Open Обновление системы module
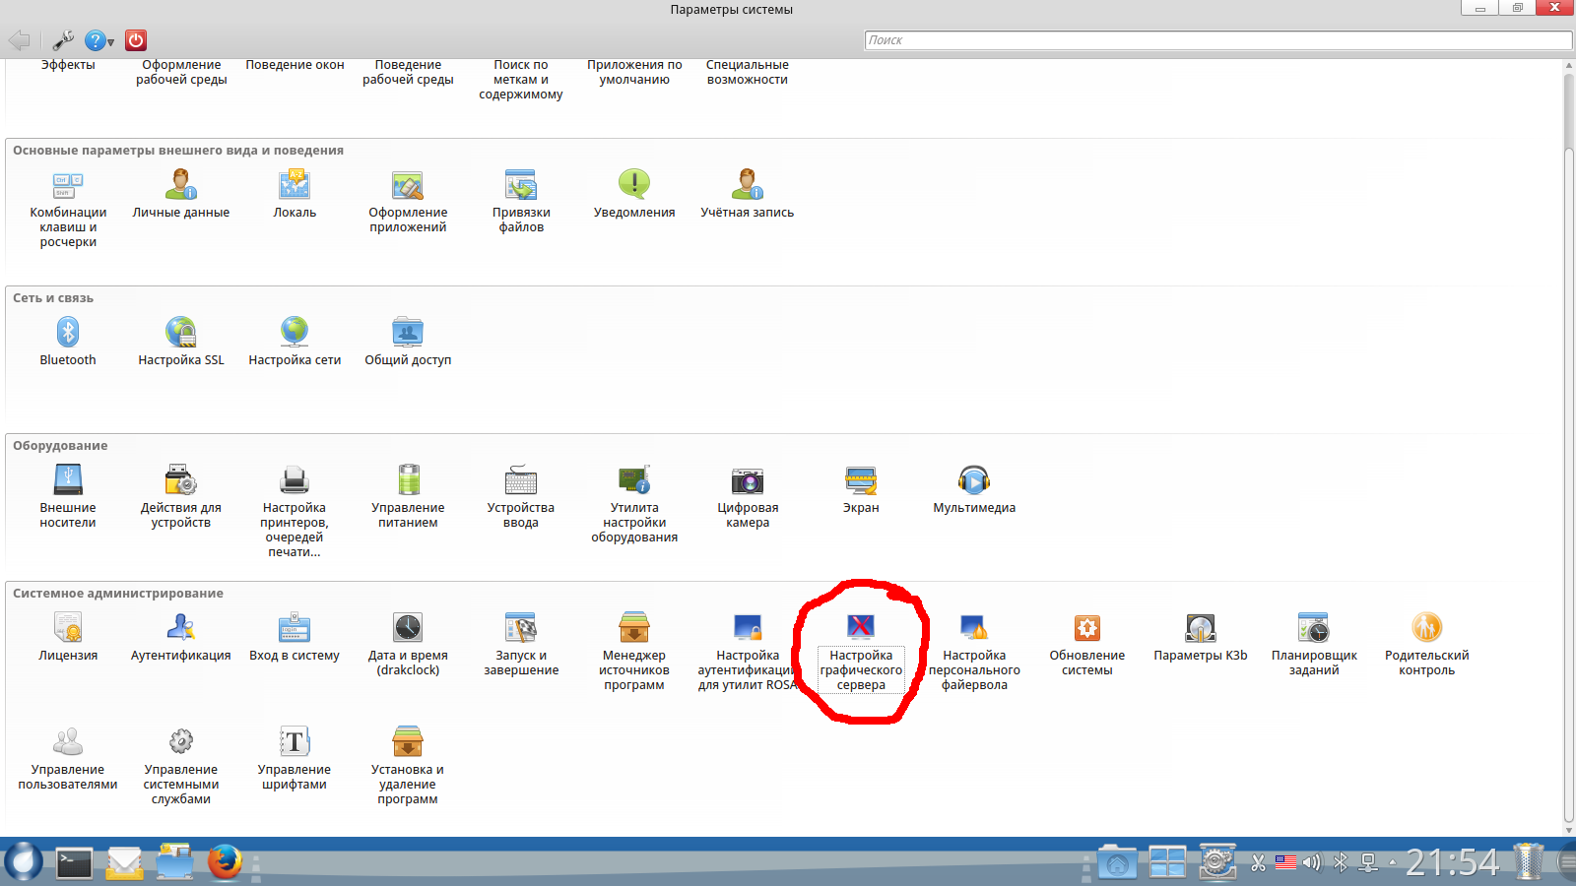Screen dimensions: 1576x886 point(1087,645)
